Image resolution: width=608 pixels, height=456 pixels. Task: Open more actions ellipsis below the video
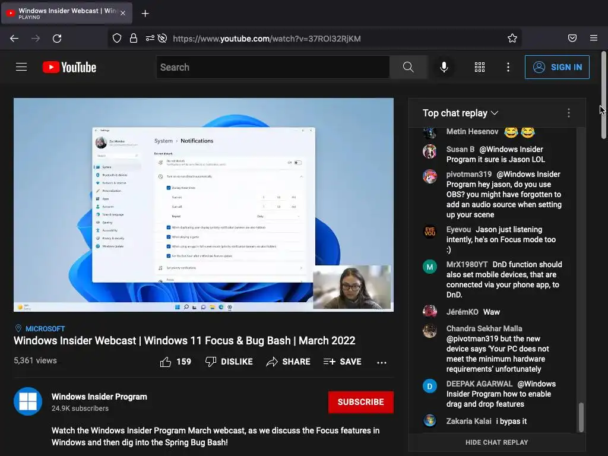(x=382, y=363)
